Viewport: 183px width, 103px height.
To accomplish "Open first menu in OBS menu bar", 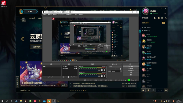I will click(44, 15).
